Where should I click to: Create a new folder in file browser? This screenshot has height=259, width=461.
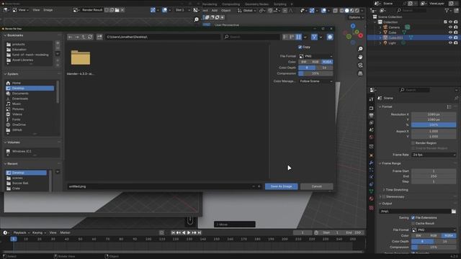[x=99, y=37]
